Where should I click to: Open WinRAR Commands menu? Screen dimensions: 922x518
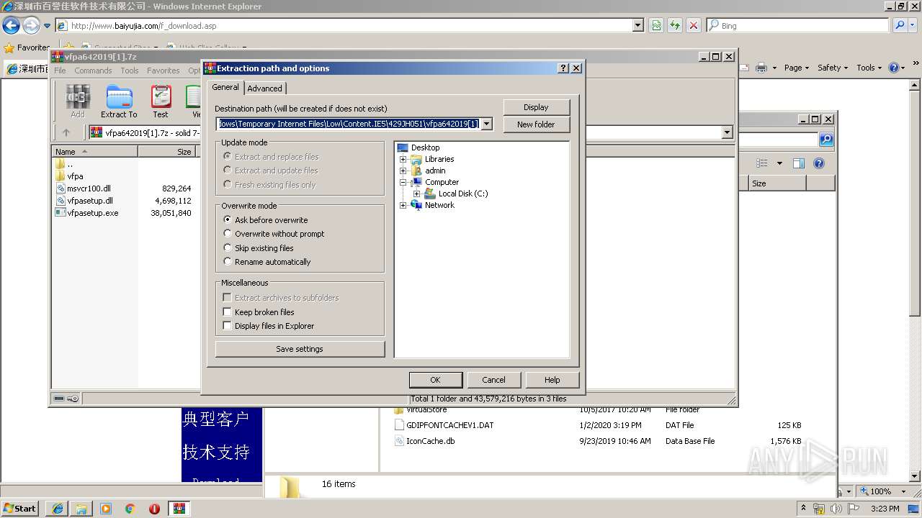93,71
